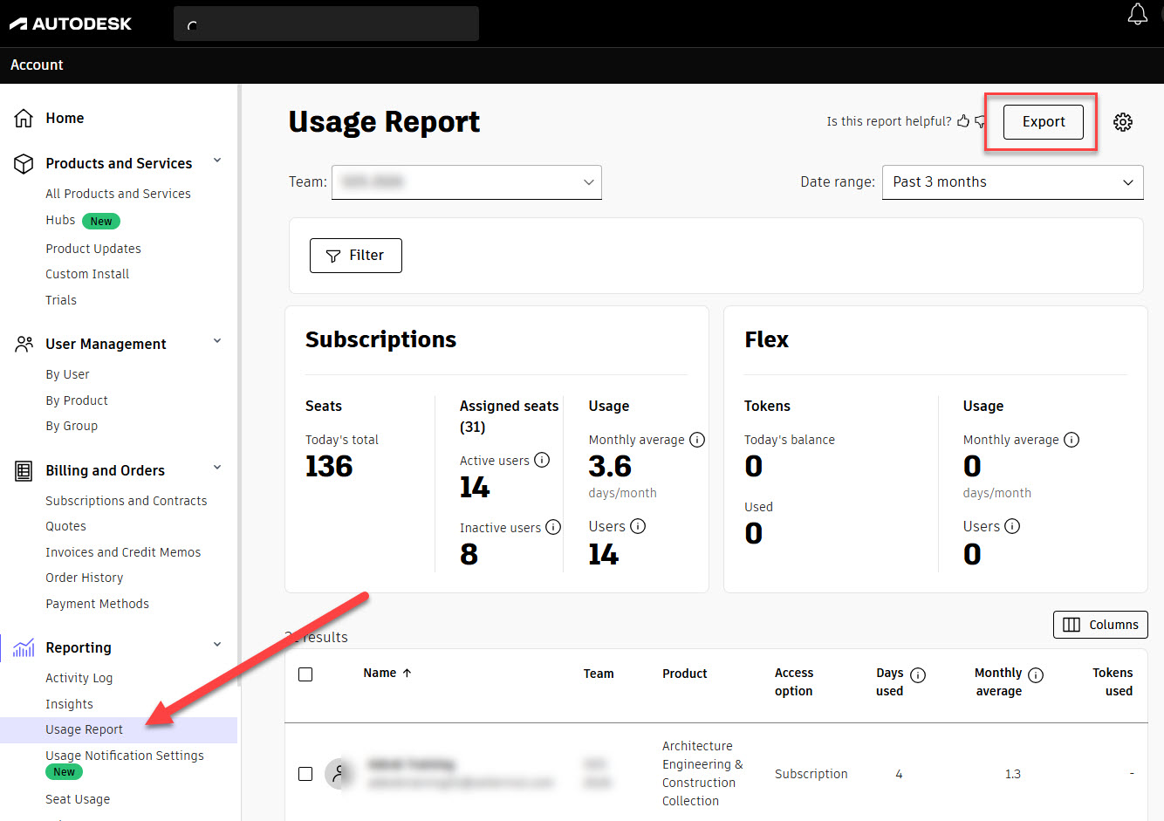Open All Products and Services
Image resolution: width=1164 pixels, height=821 pixels.
(x=118, y=194)
